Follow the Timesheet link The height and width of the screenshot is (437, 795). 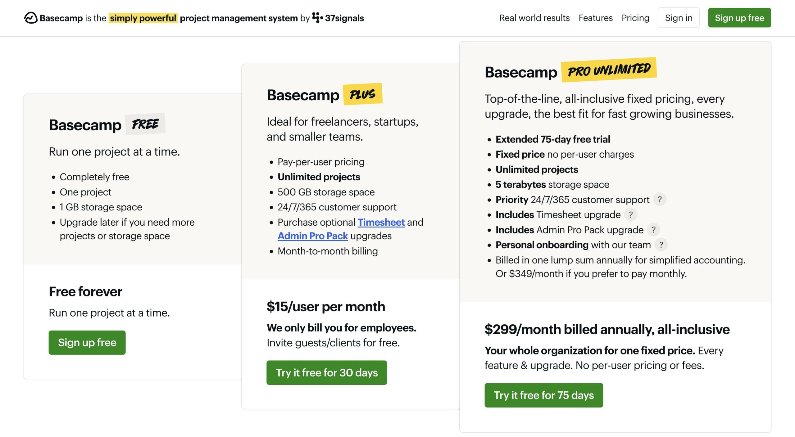pos(381,222)
